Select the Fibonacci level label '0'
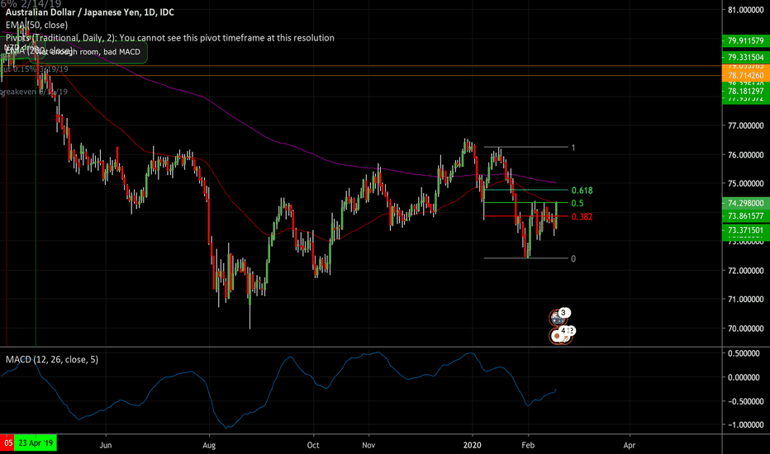770x454 pixels. tap(573, 258)
